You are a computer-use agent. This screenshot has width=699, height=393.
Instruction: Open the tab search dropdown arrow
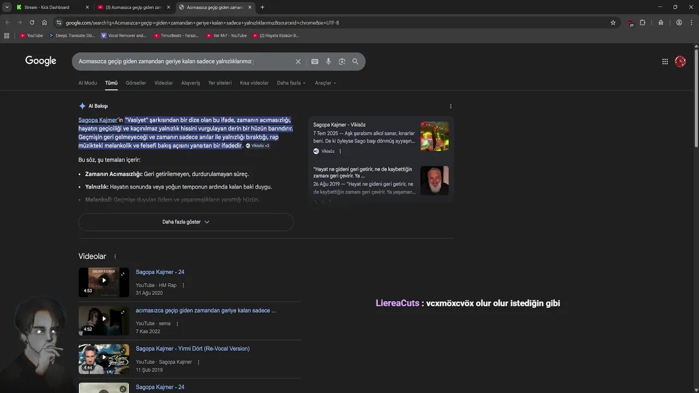(x=7, y=7)
